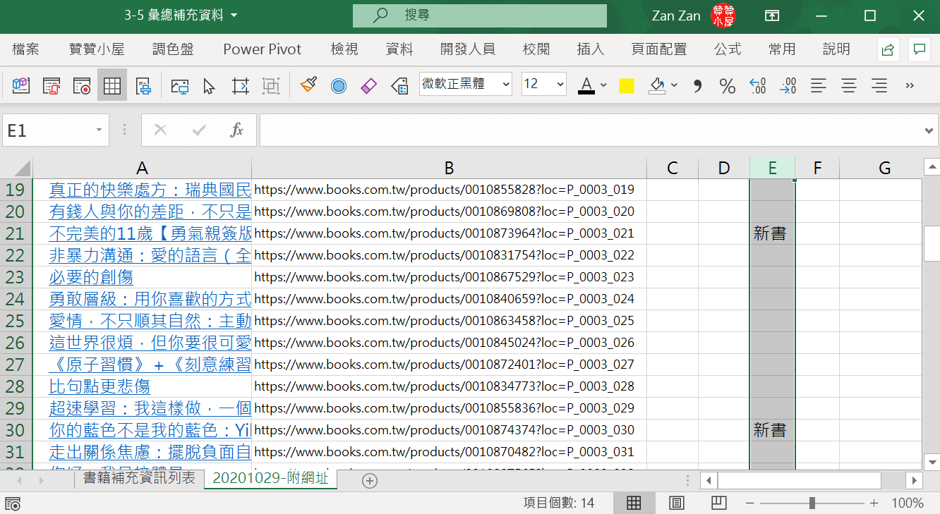Switch to 書籍補充資訊列表 sheet tab
This screenshot has width=940, height=514.
139,479
